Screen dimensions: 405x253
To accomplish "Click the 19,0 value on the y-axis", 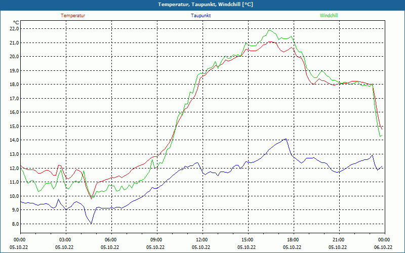I will (14, 70).
